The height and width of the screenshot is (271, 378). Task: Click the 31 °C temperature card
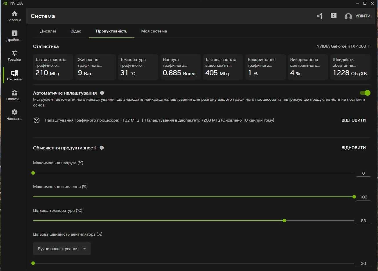point(138,67)
